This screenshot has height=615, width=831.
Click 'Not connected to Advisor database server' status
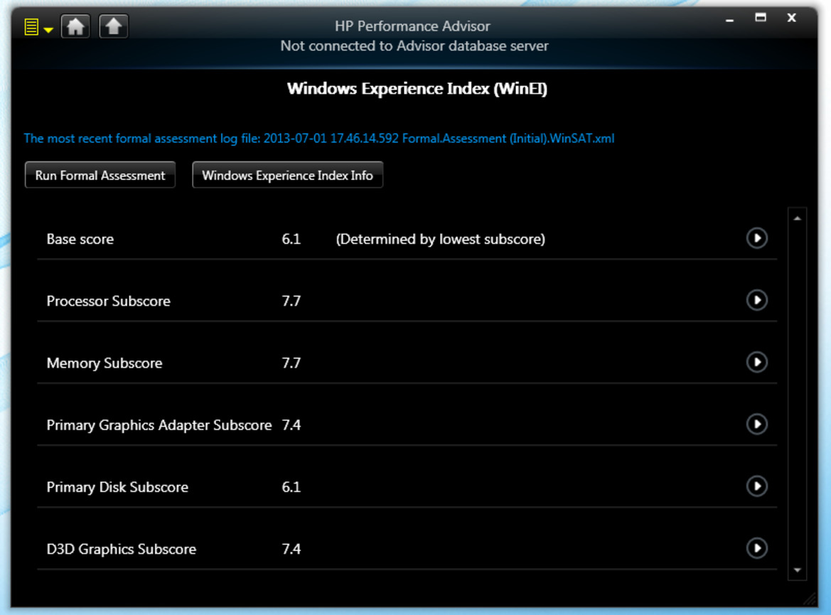[414, 46]
